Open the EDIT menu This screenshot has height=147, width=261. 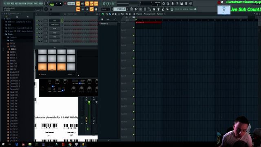point(9,4)
